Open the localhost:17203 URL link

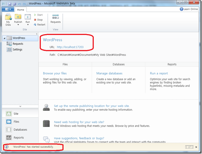(70, 47)
